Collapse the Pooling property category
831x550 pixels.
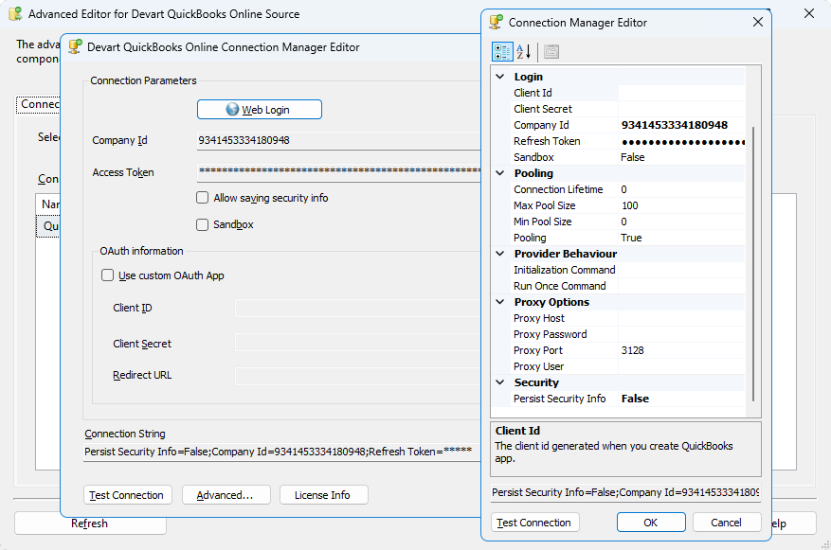pos(500,173)
